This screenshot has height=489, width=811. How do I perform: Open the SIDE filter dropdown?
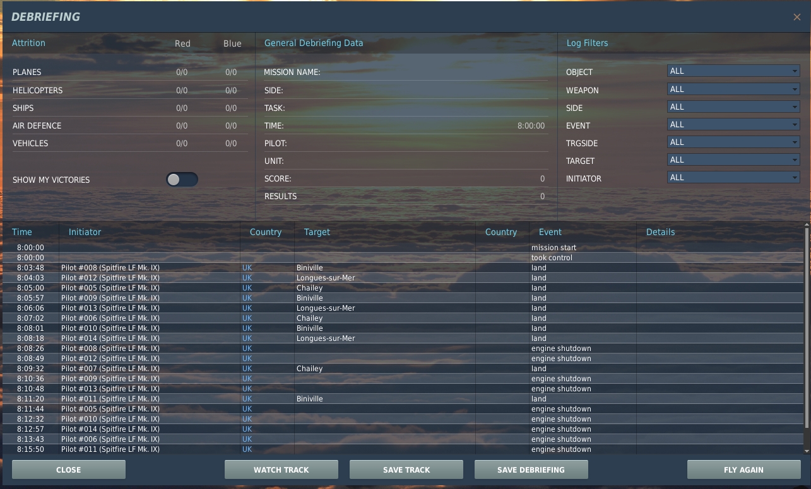coord(733,106)
